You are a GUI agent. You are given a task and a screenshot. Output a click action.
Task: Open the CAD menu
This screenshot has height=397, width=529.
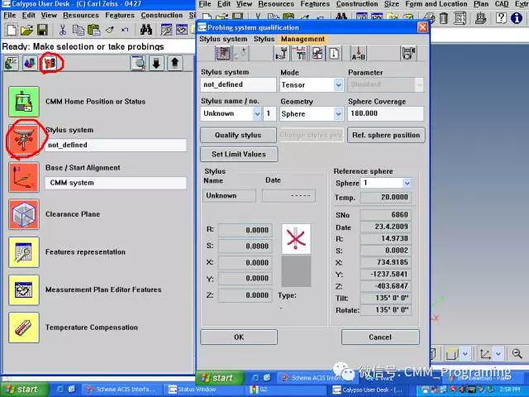(x=502, y=4)
